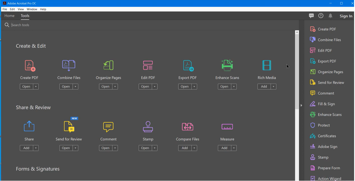This screenshot has width=355, height=181.
Task: Open Send for Review in right sidebar
Action: [x=327, y=82]
